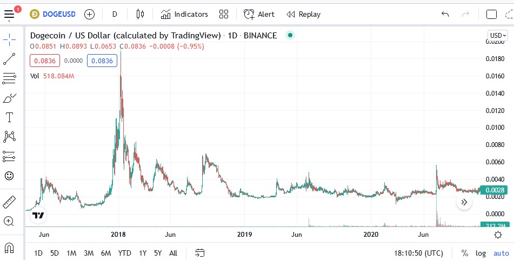Viewport: 514px width, 260px height.
Task: Start bar Replay mode
Action: pos(303,14)
